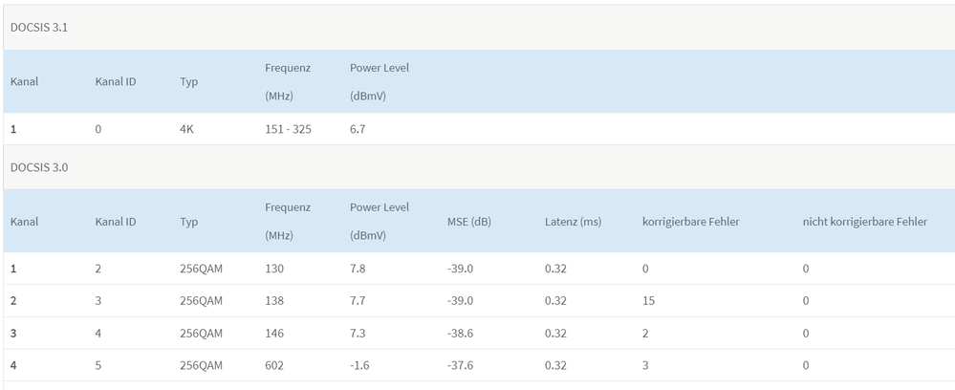Select the 146 MHz frequency cell

(x=274, y=334)
